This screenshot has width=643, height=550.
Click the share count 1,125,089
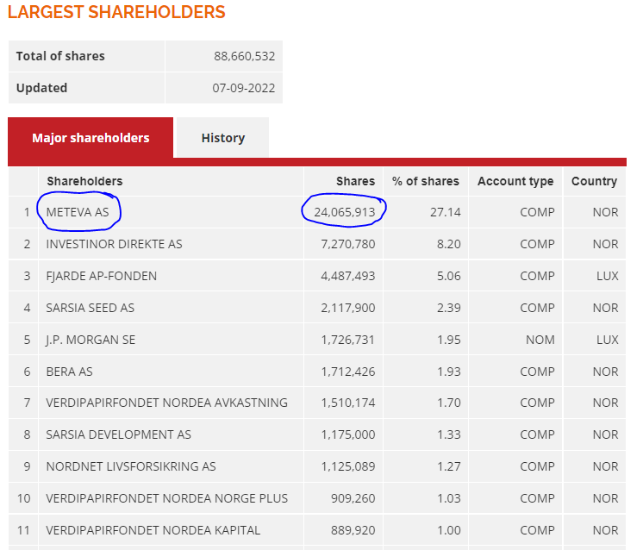click(347, 466)
